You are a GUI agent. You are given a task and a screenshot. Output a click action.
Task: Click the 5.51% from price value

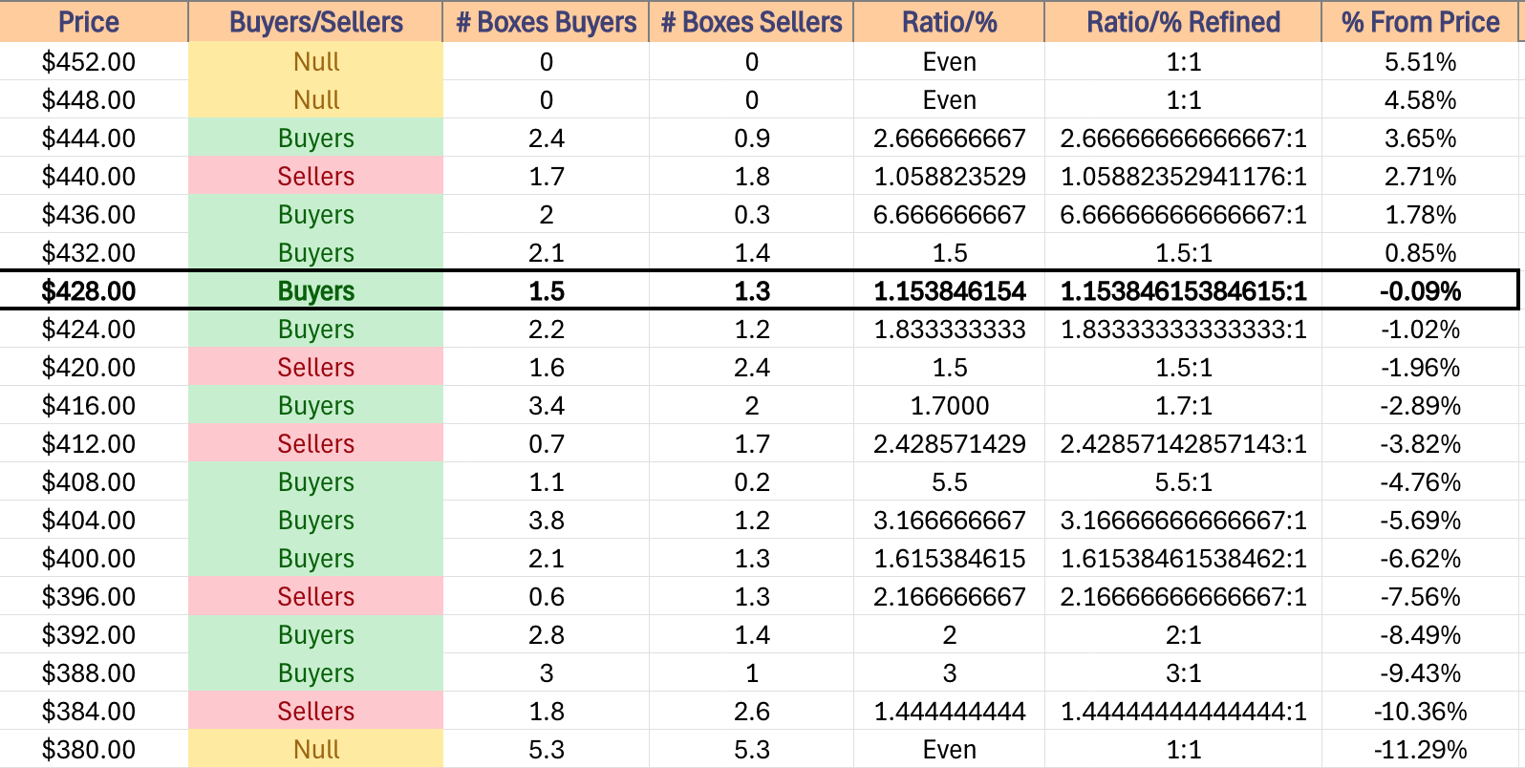[1421, 62]
